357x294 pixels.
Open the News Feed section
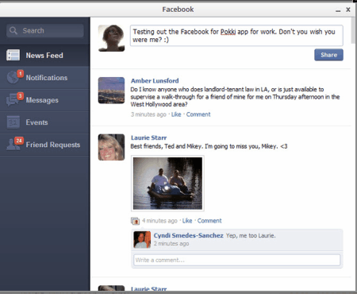(45, 55)
